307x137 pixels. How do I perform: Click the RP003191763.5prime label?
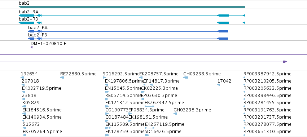267,110
